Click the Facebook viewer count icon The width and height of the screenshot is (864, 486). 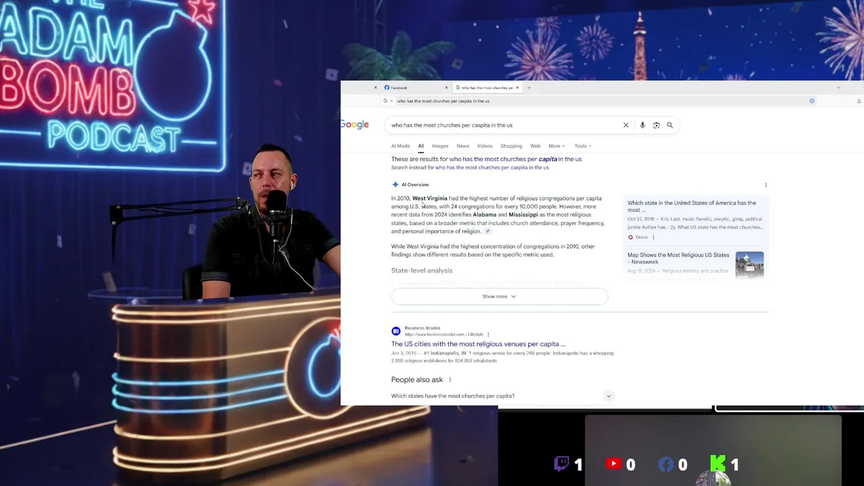666,464
